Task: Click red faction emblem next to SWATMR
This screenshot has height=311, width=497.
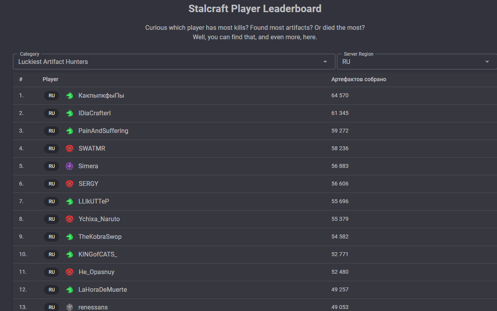Action: pos(70,148)
